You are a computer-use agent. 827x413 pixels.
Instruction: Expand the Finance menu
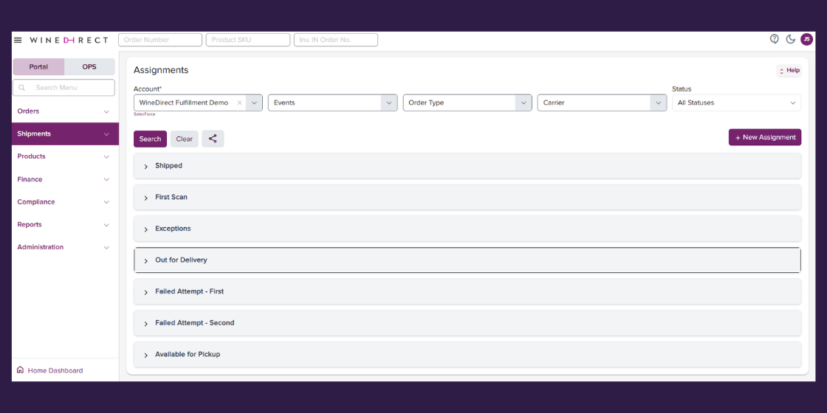coord(64,179)
